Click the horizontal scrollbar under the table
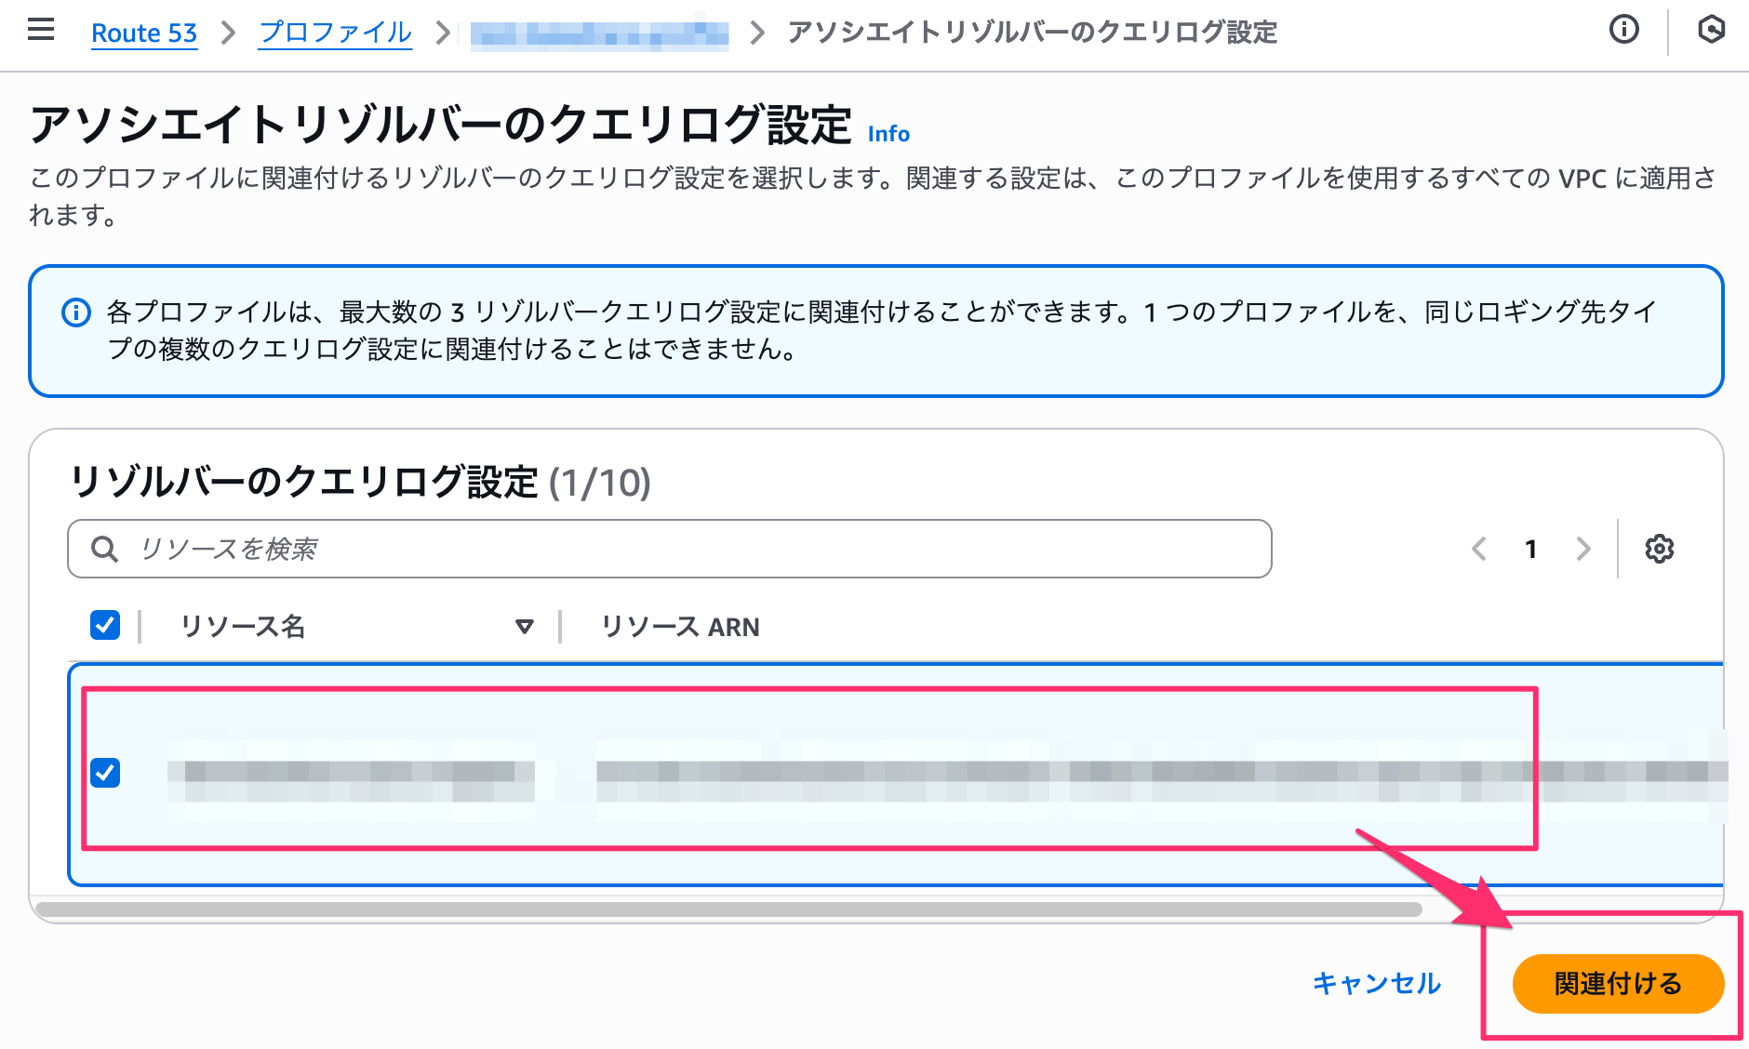 728,910
